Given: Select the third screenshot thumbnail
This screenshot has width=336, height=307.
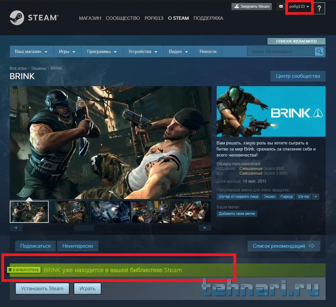Looking at the screenshot, I should pyautogui.click(x=110, y=212).
